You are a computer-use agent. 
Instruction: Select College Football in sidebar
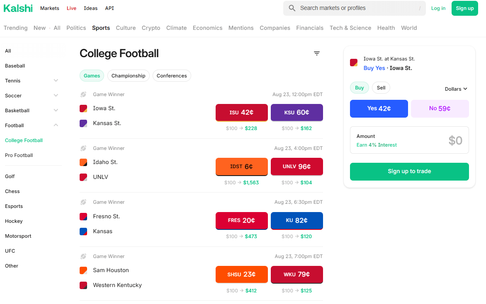point(24,140)
